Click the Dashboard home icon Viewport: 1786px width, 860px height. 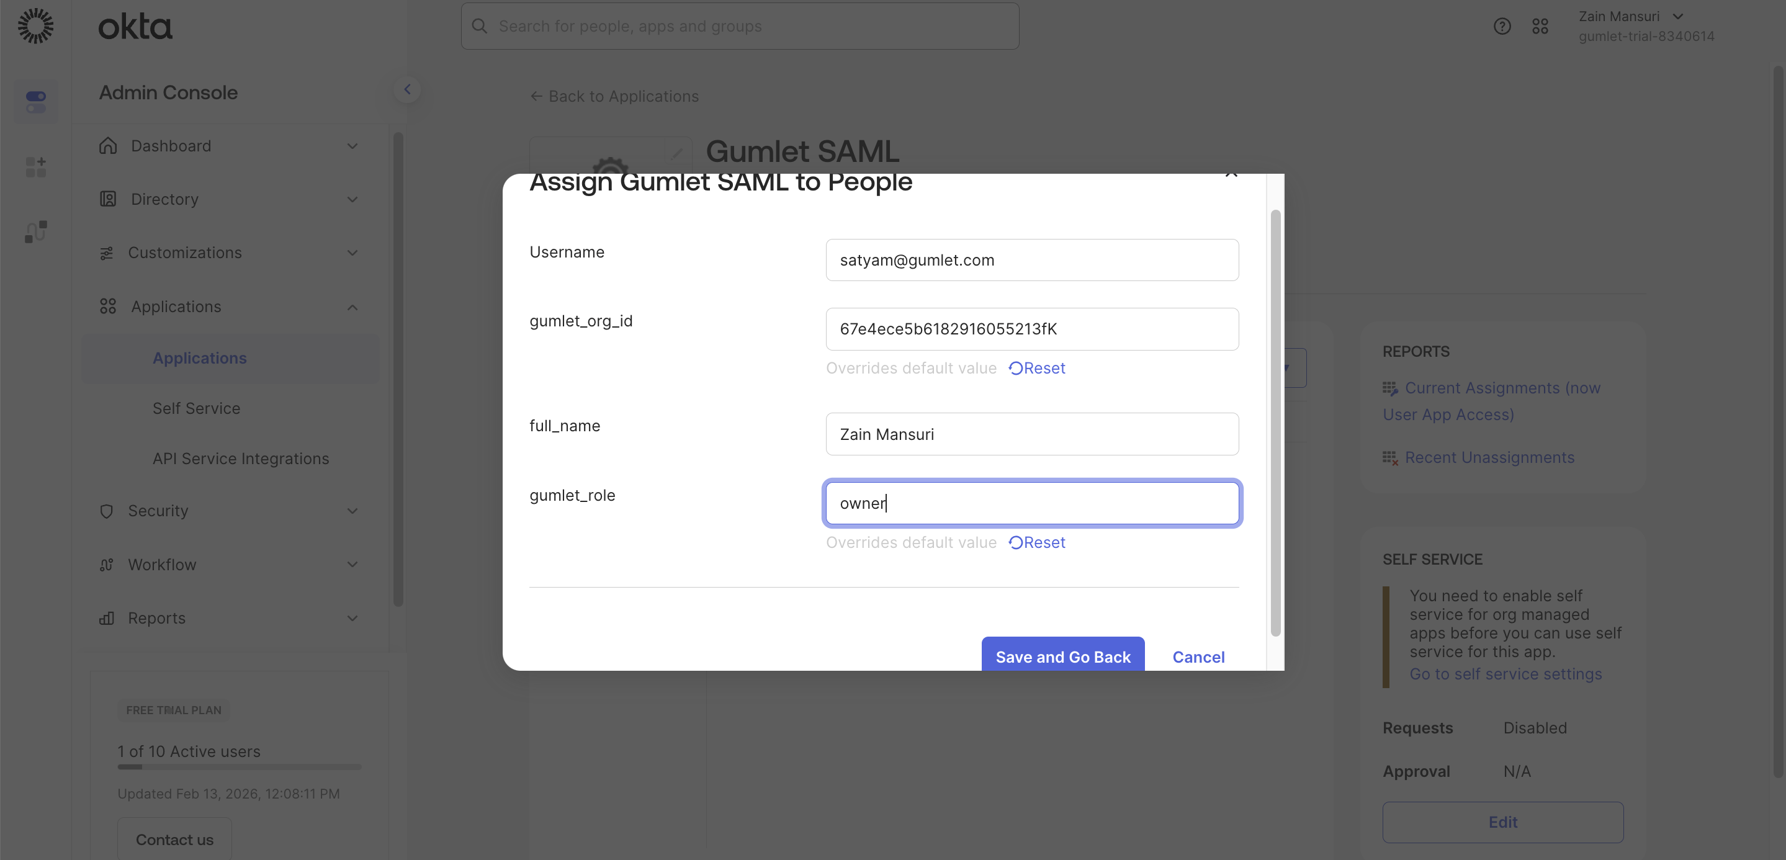coord(107,146)
